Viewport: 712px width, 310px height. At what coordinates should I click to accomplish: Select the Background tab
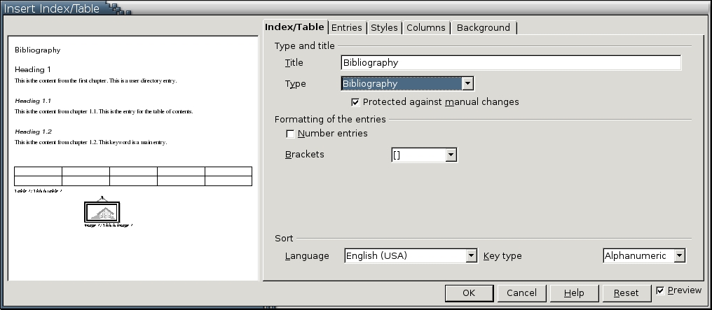483,28
